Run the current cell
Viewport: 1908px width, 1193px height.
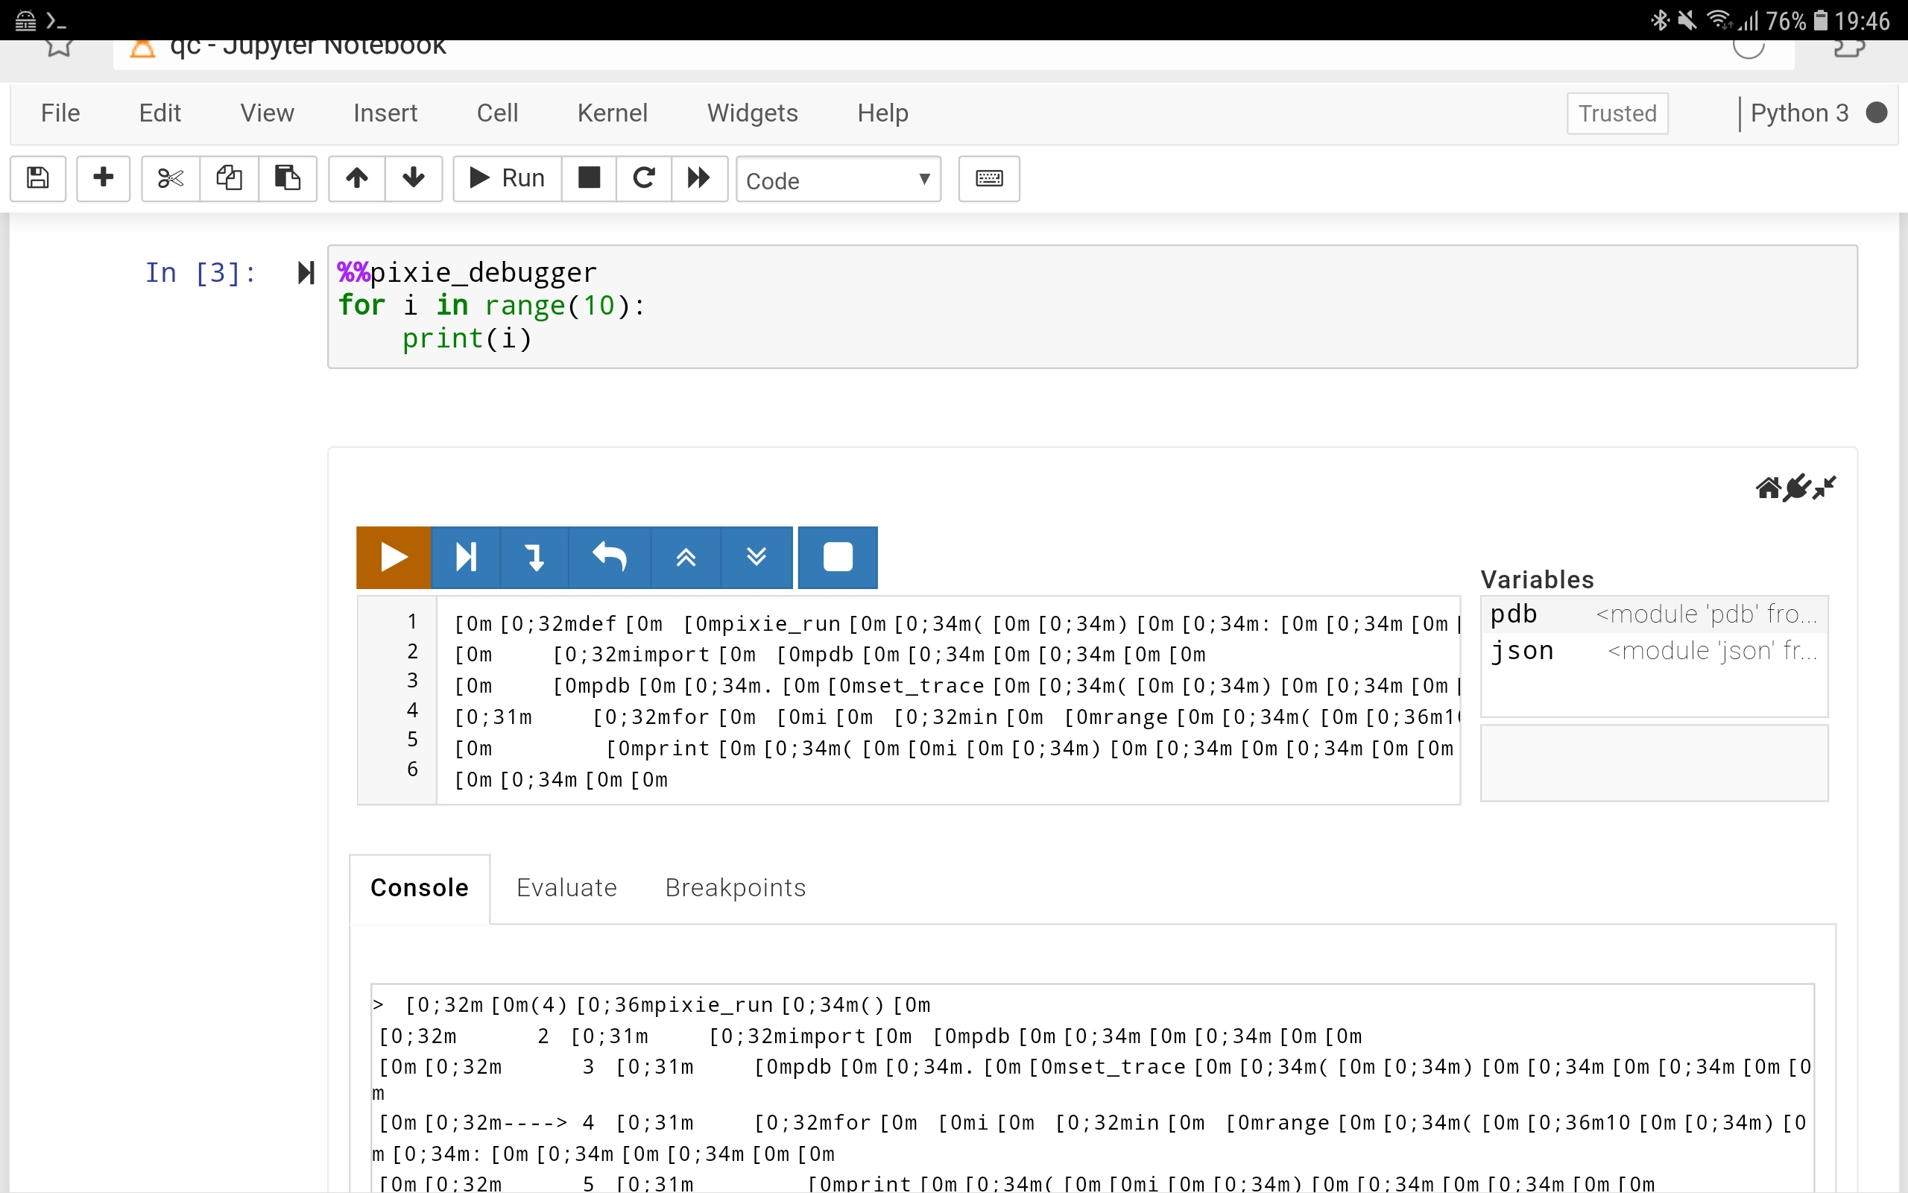tap(505, 179)
